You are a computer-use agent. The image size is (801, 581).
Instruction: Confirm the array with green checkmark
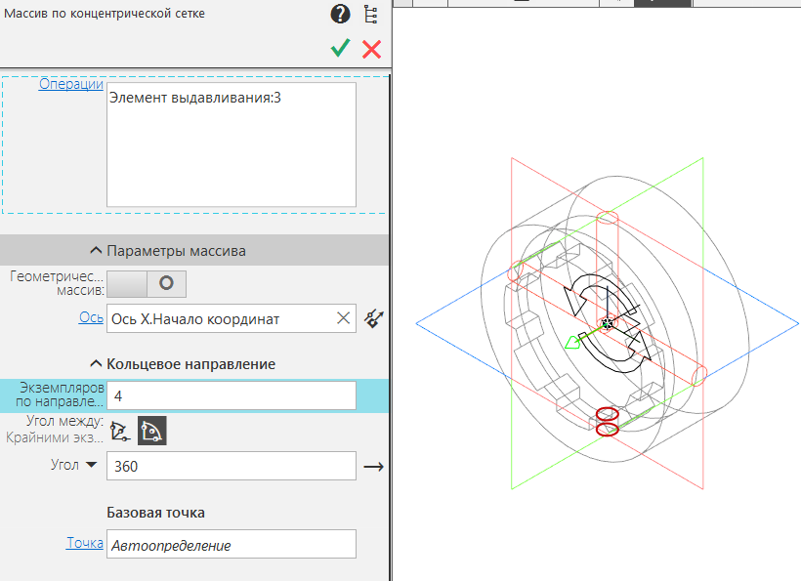[x=340, y=48]
